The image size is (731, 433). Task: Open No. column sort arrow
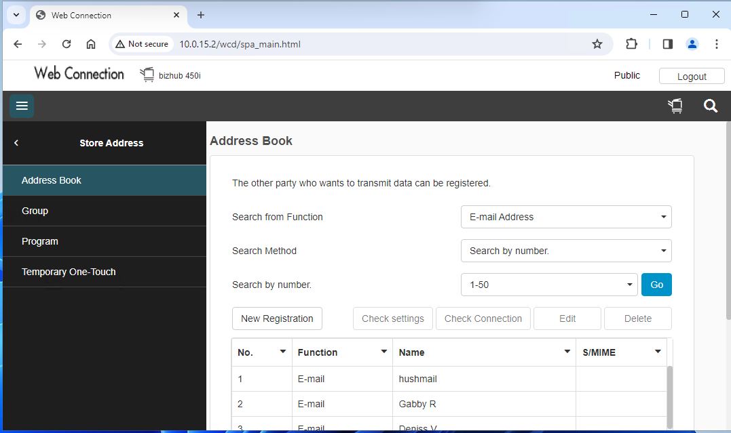pos(282,352)
